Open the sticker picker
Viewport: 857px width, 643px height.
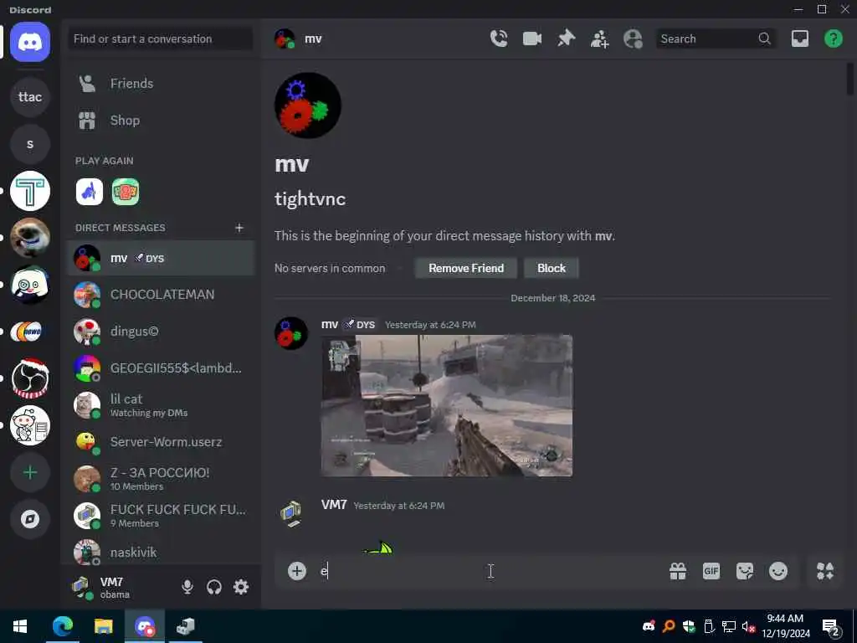click(x=744, y=571)
